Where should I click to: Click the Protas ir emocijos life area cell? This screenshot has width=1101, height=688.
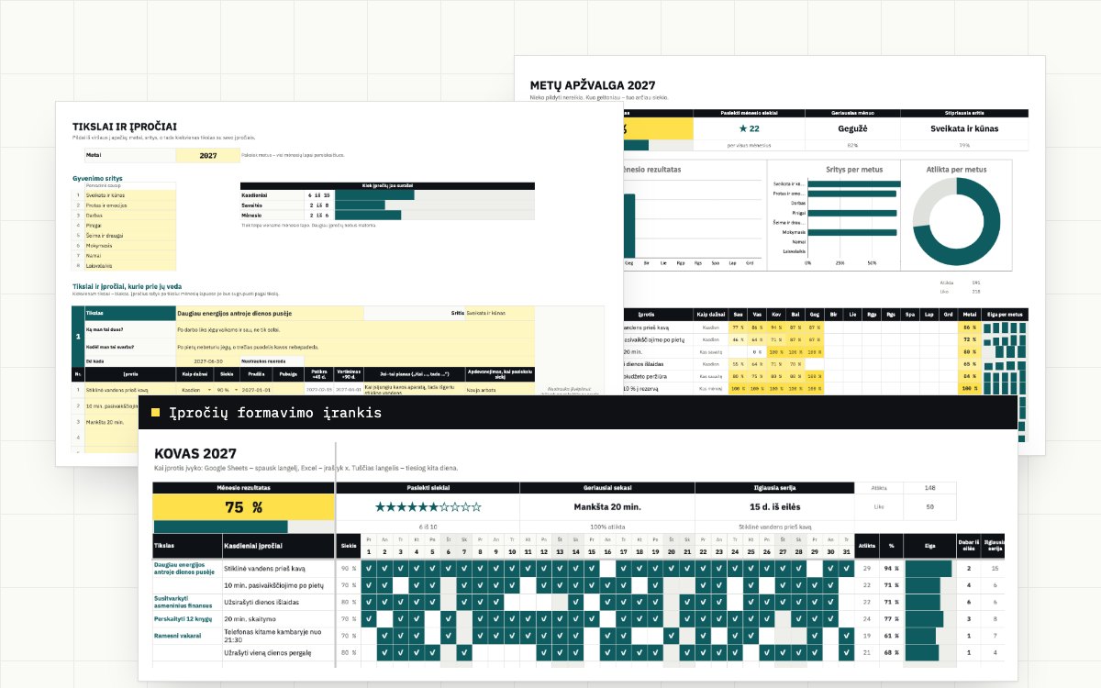pyautogui.click(x=130, y=205)
